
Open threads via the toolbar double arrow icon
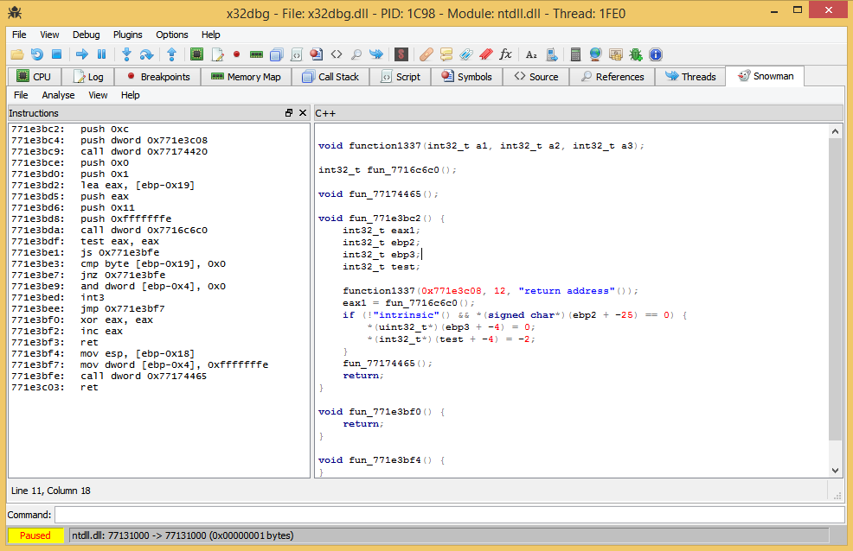pos(376,54)
